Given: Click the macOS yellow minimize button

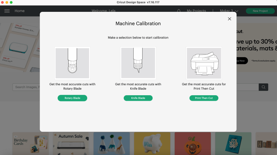Looking at the screenshot, I should [x=7, y=2].
